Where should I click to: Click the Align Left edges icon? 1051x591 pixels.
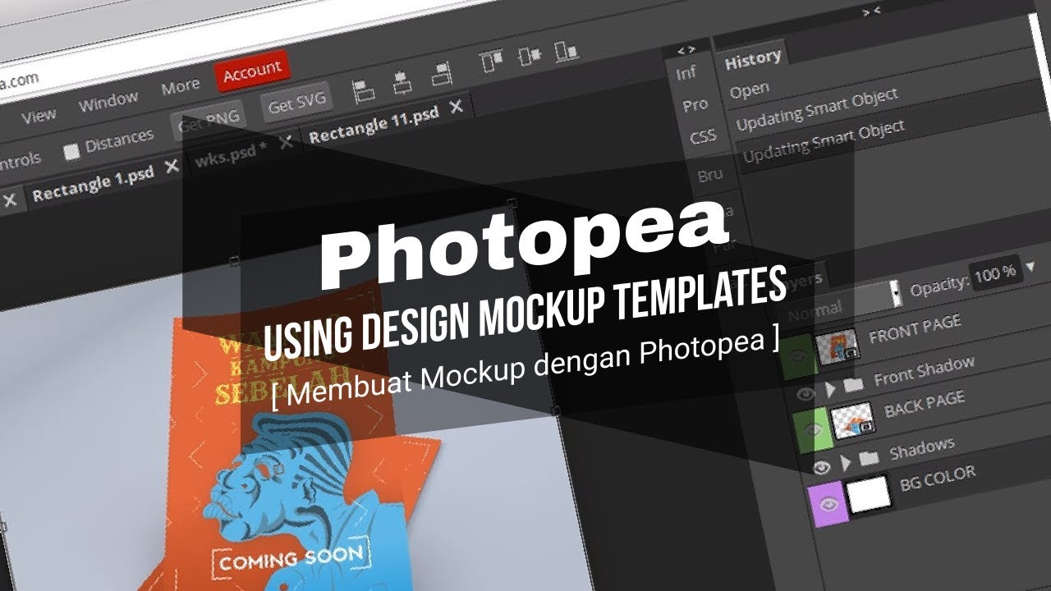coord(363,89)
